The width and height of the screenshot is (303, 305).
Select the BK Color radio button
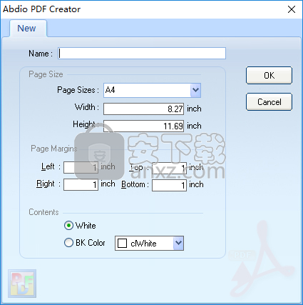click(x=68, y=243)
